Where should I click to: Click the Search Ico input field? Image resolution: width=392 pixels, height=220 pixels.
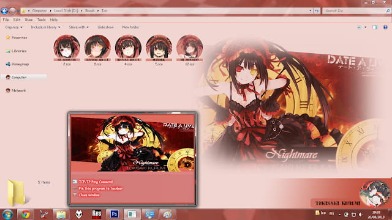coord(354,11)
